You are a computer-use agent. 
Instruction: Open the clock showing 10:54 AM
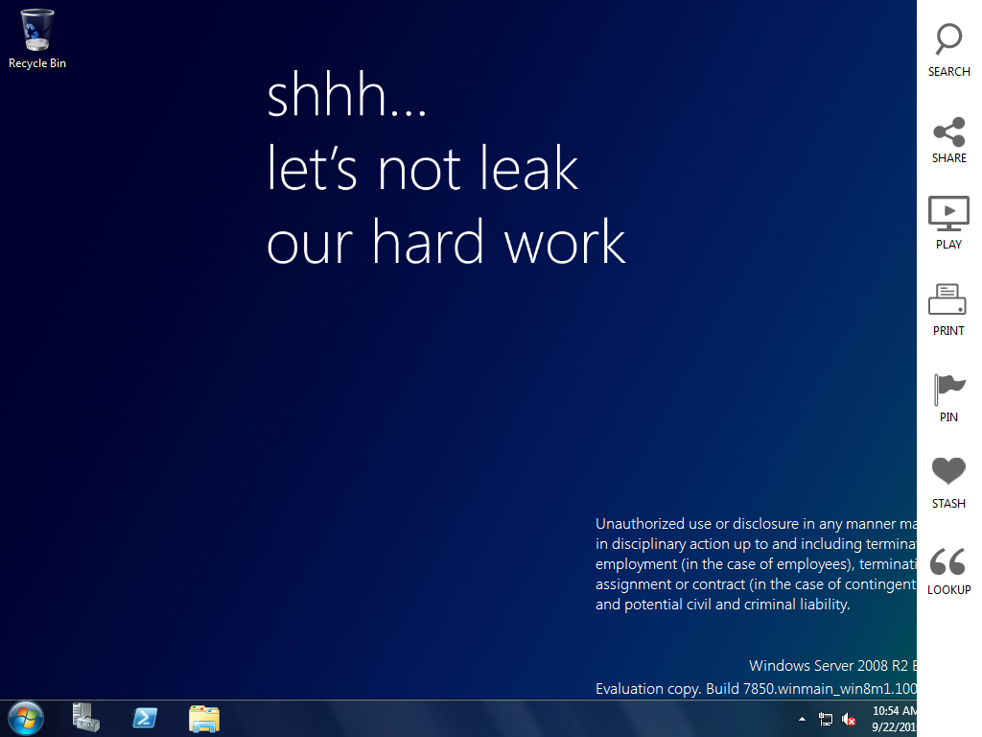click(895, 719)
